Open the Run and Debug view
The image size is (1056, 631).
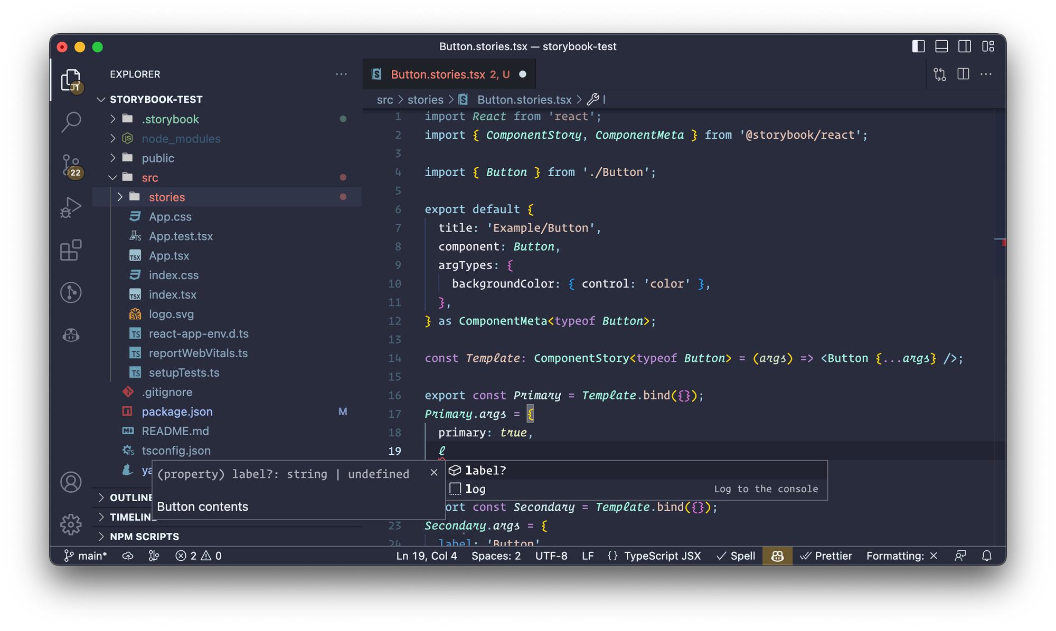(x=71, y=207)
